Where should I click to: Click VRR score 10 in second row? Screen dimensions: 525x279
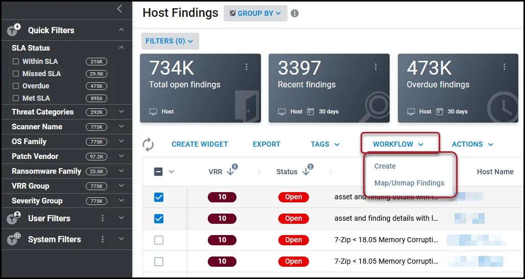tap(222, 219)
